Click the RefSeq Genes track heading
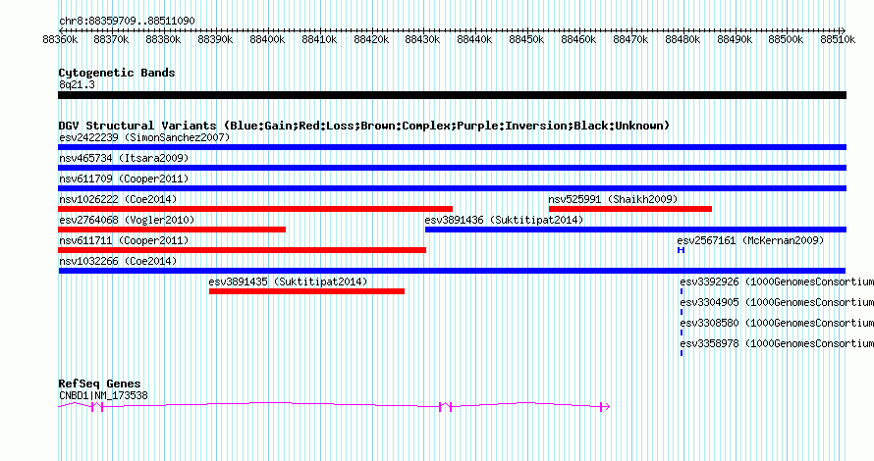The height and width of the screenshot is (461, 874). coord(99,384)
